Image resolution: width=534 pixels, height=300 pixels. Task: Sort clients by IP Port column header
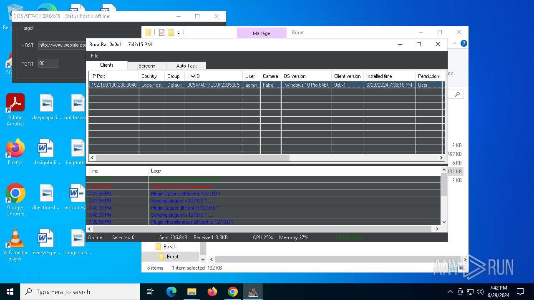[x=113, y=76]
